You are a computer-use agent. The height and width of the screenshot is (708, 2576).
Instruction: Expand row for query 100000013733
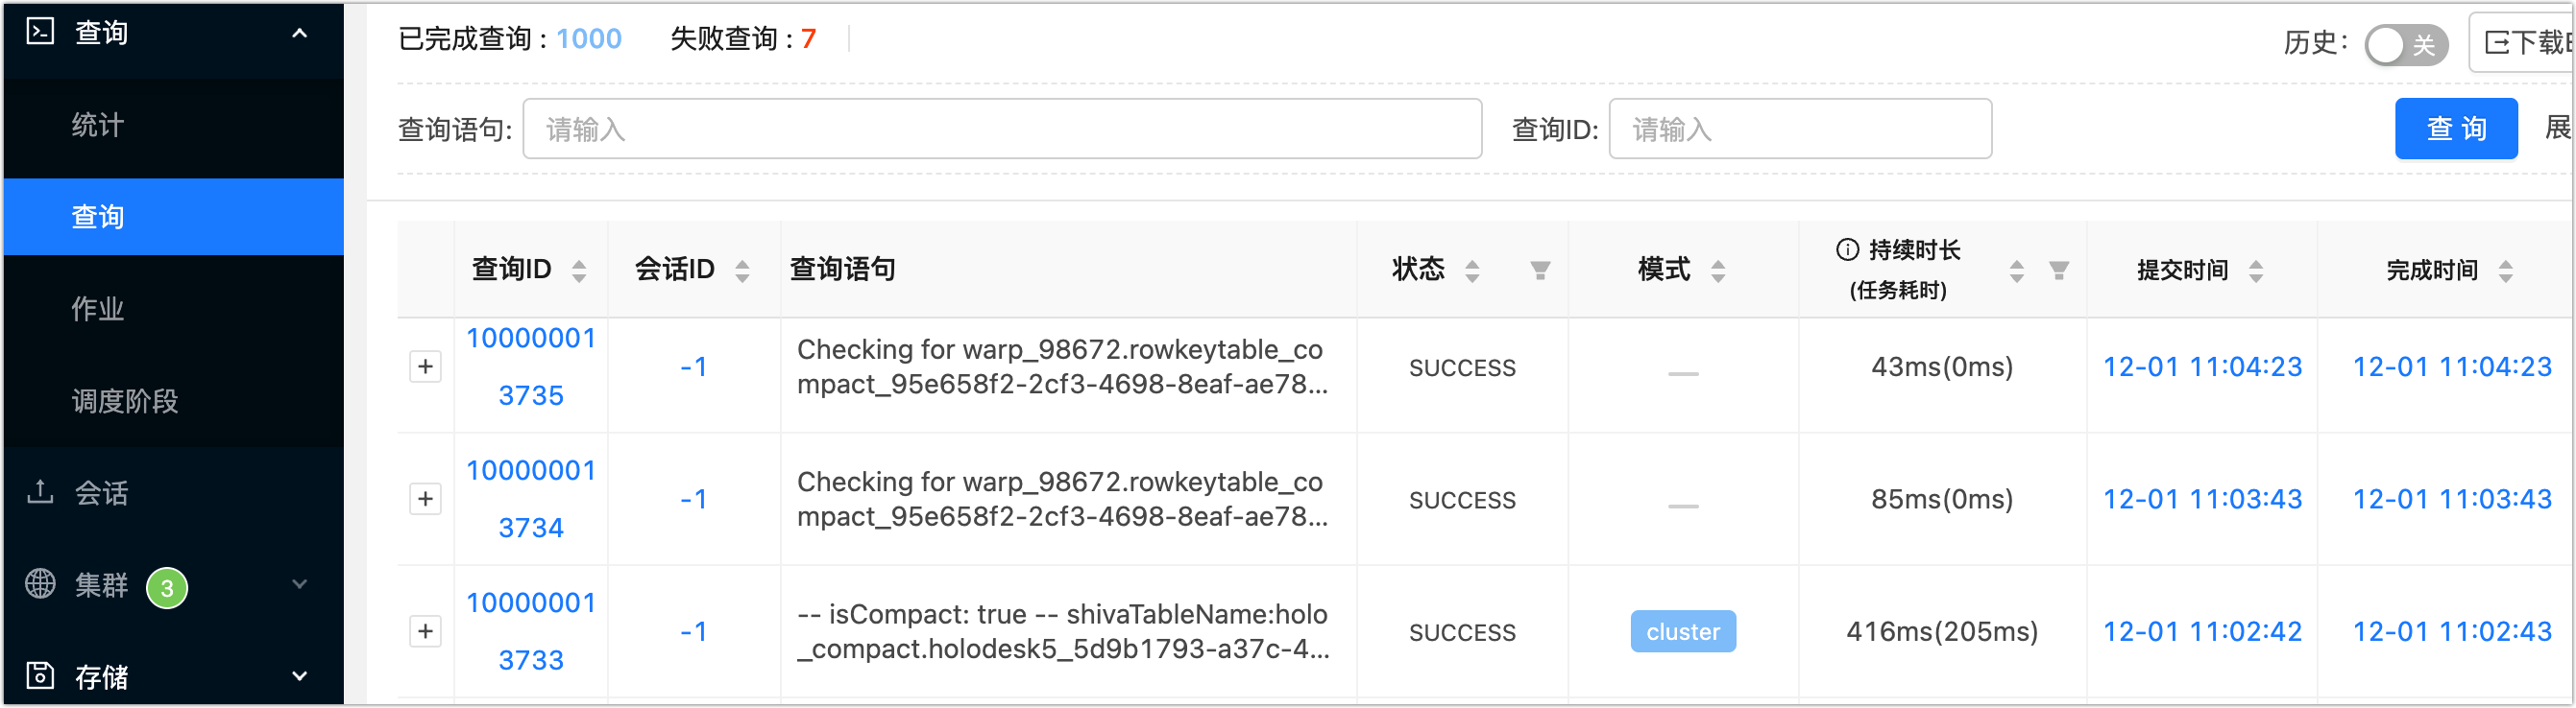(425, 632)
